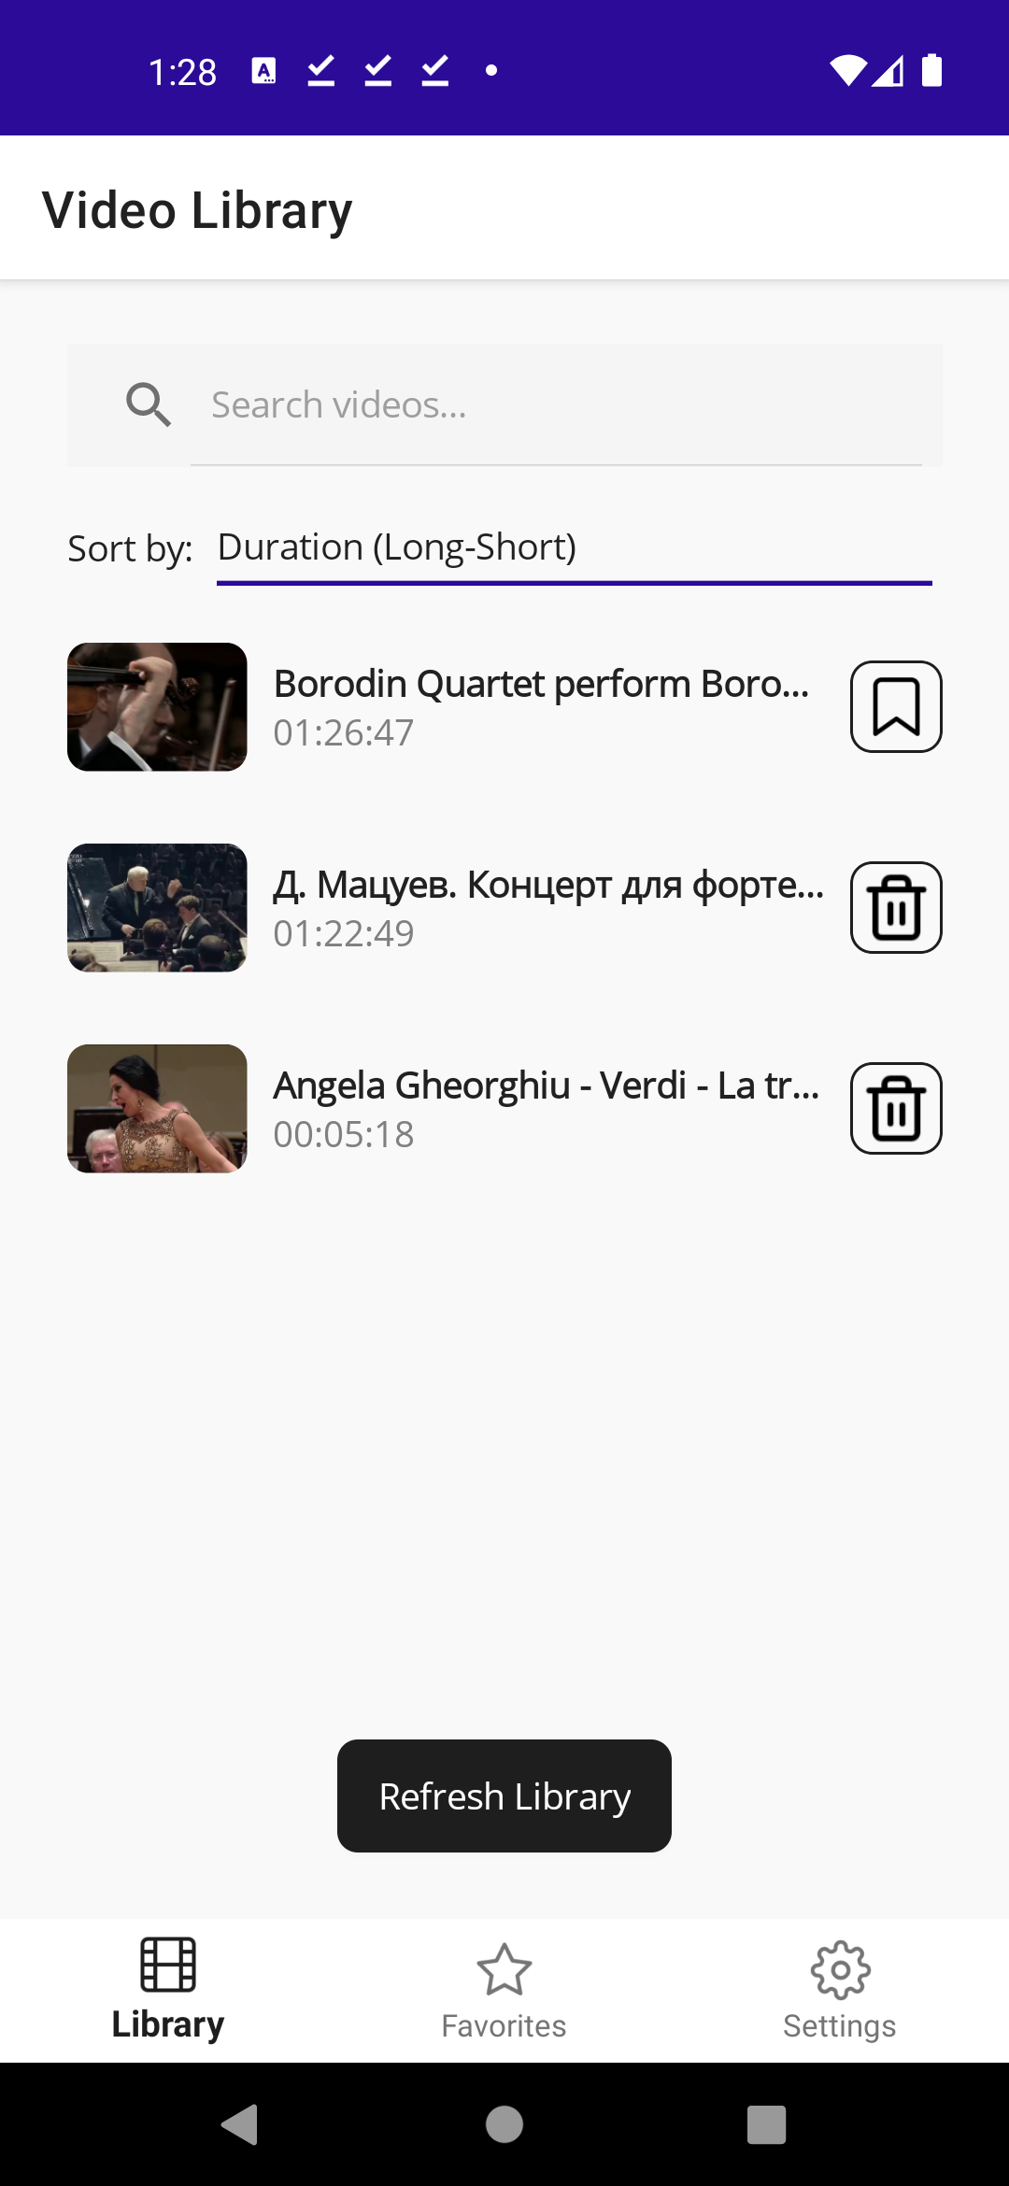
Task: Tap the Library film strip icon
Action: click(168, 1964)
